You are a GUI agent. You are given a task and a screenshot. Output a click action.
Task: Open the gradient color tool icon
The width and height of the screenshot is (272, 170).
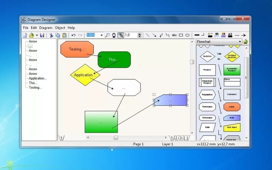click(x=223, y=35)
